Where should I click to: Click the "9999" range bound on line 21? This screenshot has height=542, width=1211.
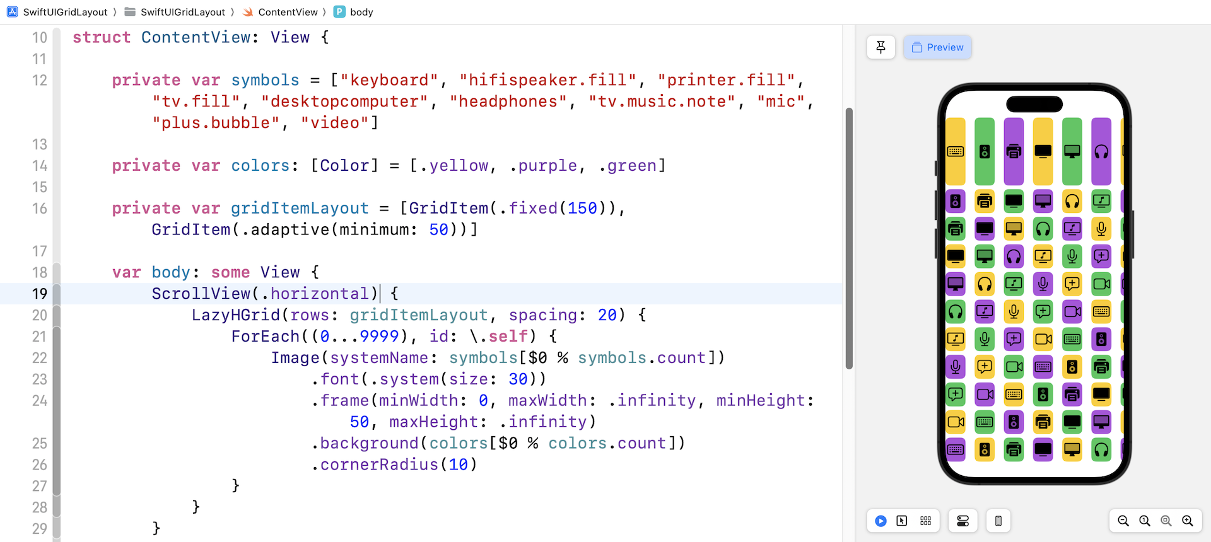[380, 337]
